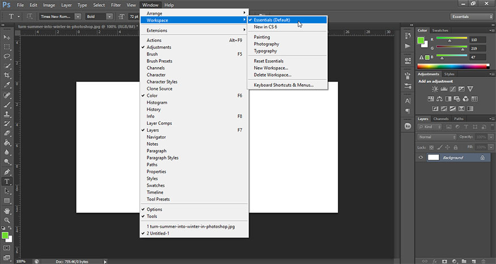Select the Blur tool

[x=7, y=152]
